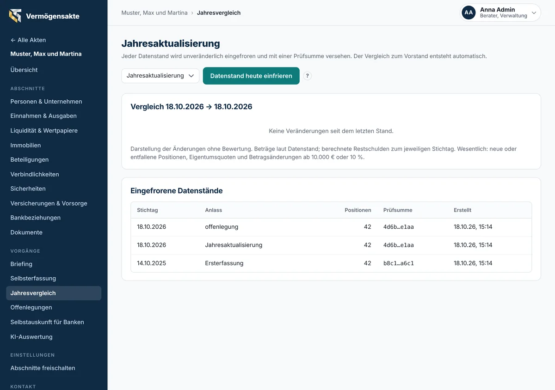
Task: Open Immobilien section
Action: coord(25,145)
